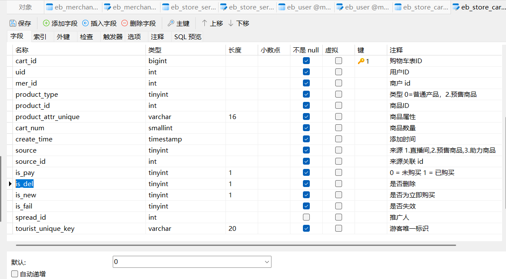Toggle Not Null checkbox for create_time

(306, 139)
